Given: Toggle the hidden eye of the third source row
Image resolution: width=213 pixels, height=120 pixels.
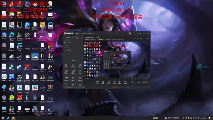Looking at the screenshot, I should pyautogui.click(x=64, y=45).
